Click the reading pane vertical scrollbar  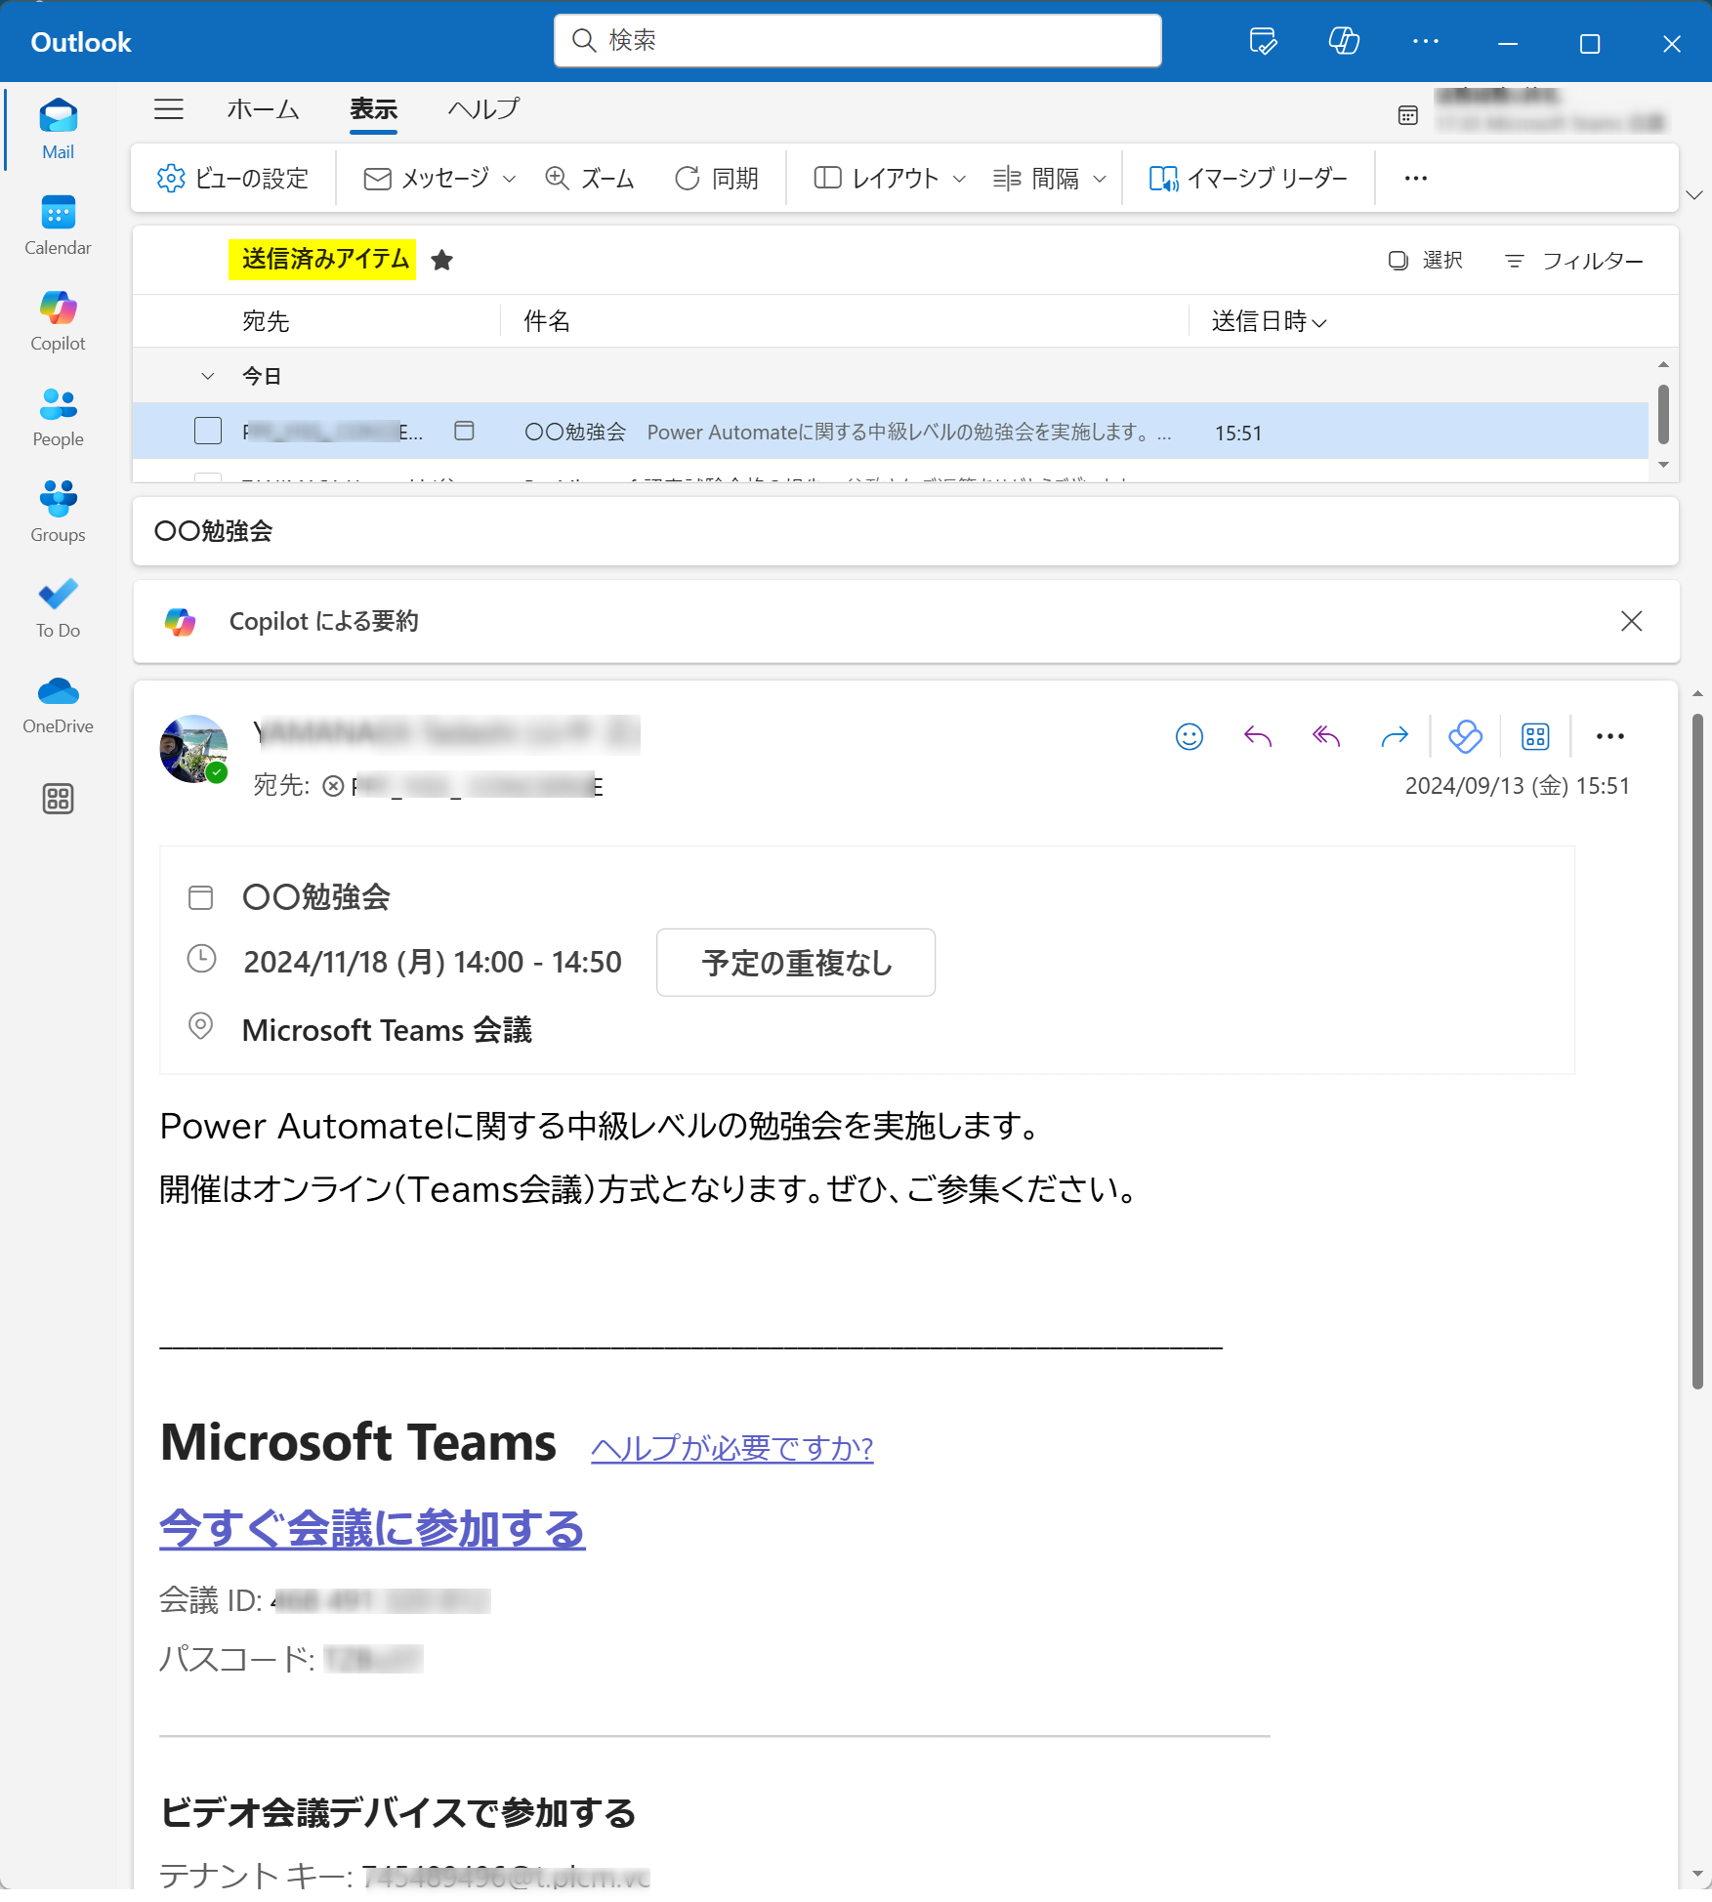1697,1050
